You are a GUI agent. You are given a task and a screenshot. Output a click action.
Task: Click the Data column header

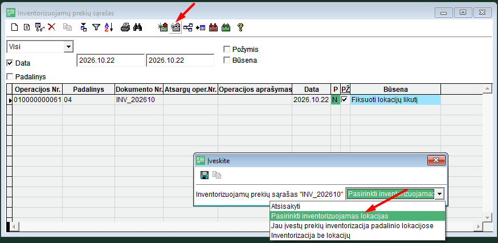(311, 89)
